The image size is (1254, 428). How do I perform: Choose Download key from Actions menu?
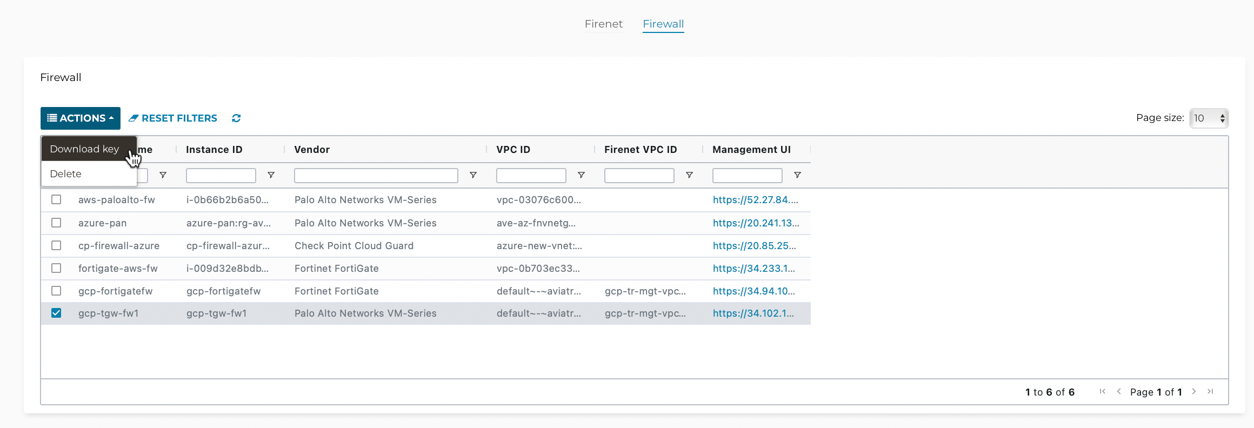coord(84,149)
